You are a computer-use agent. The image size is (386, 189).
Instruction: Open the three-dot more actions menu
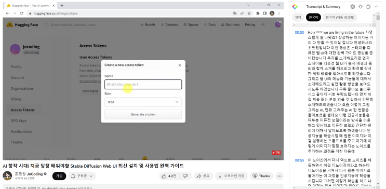click(x=279, y=176)
